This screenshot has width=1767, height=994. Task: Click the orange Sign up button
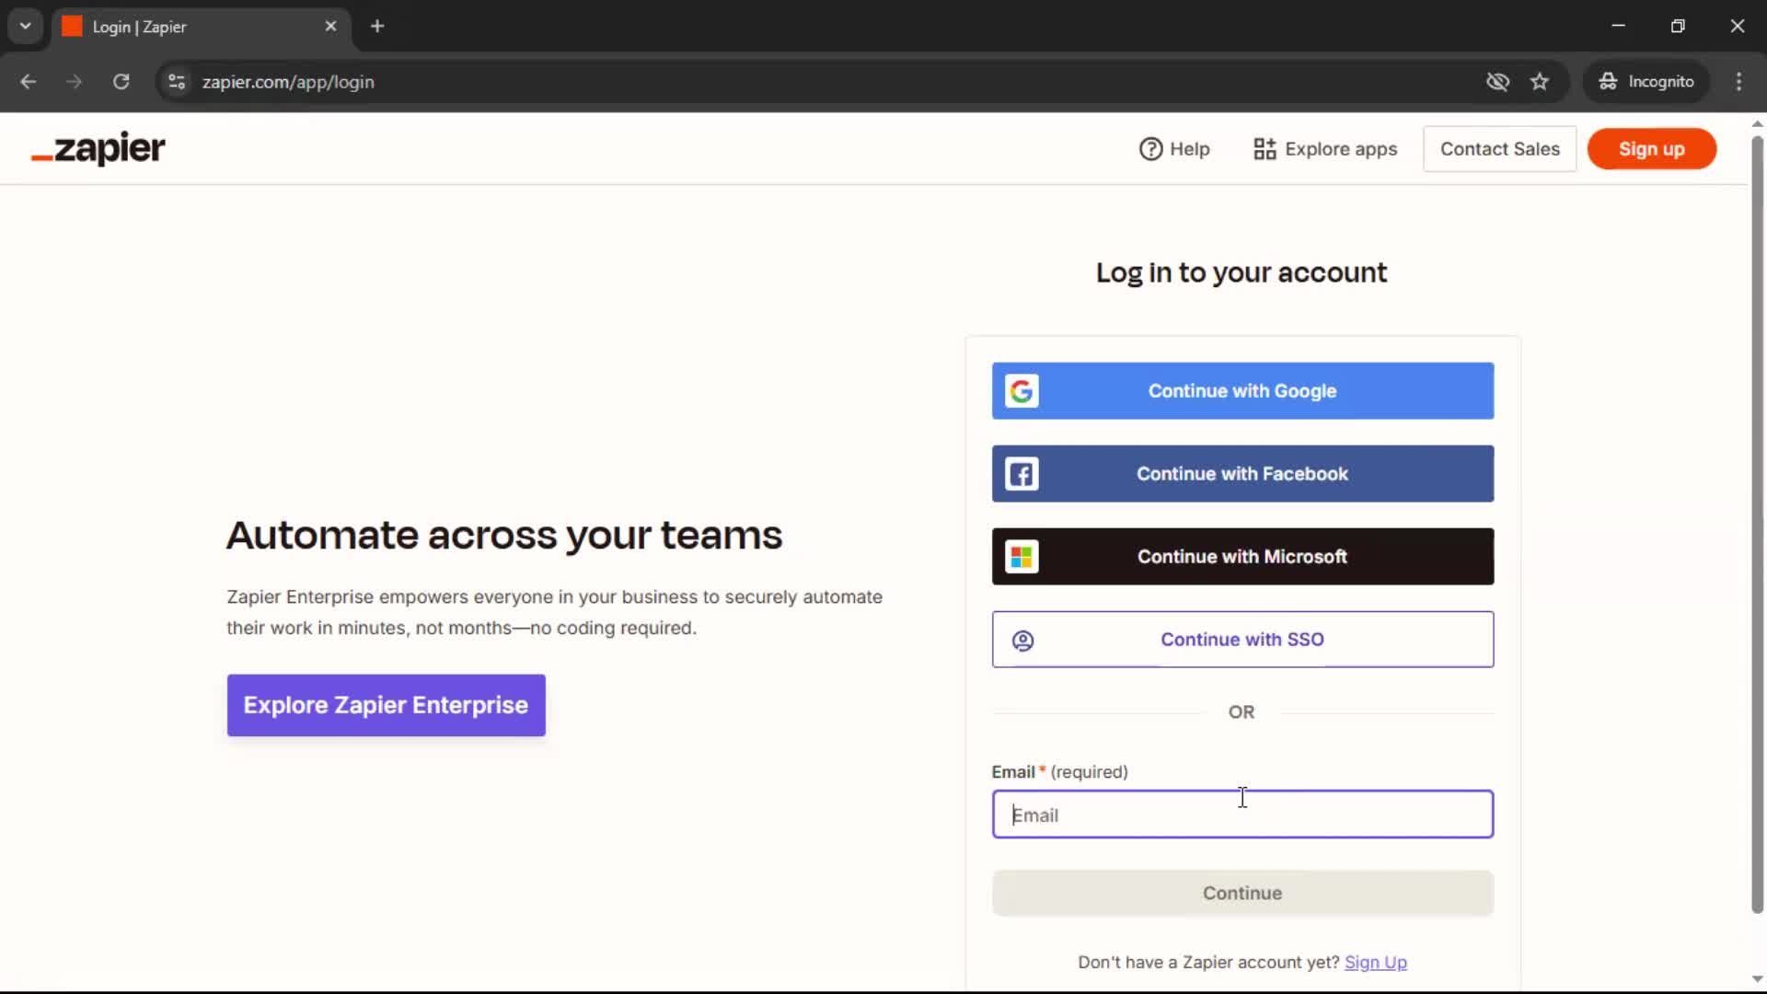point(1652,149)
